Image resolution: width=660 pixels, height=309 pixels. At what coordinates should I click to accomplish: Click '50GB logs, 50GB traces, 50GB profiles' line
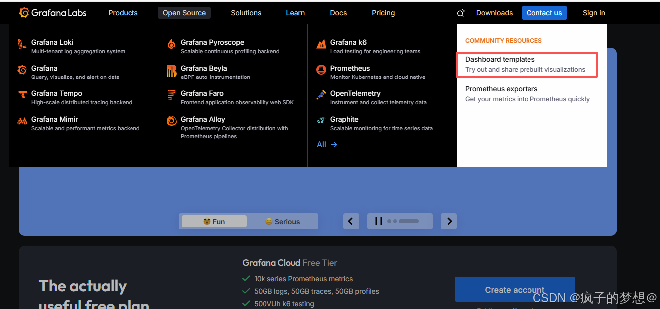click(316, 291)
